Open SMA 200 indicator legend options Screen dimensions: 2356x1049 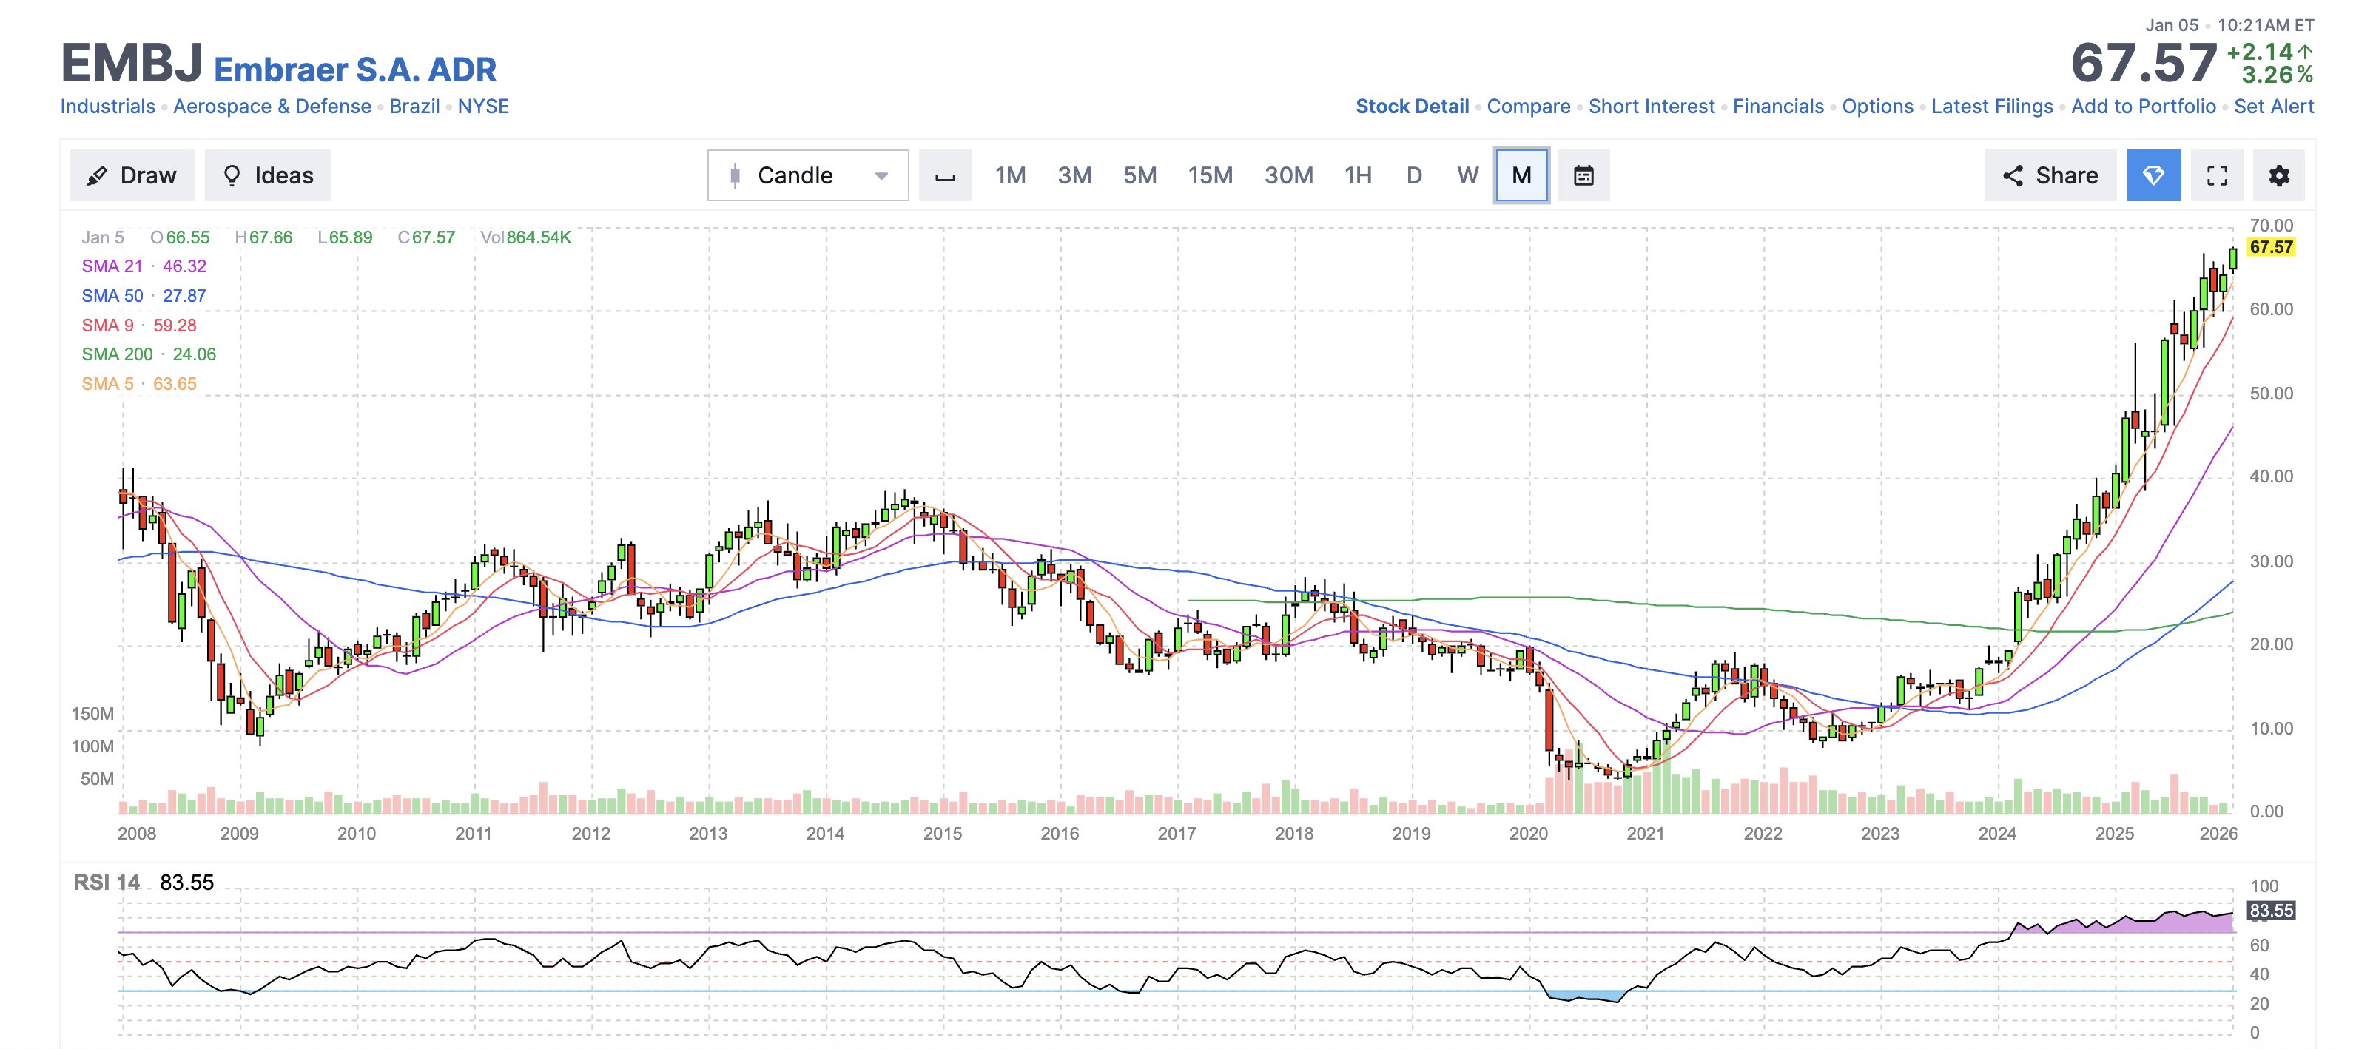117,354
